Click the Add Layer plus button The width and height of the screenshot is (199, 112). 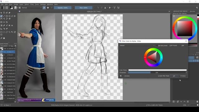coord(174,102)
